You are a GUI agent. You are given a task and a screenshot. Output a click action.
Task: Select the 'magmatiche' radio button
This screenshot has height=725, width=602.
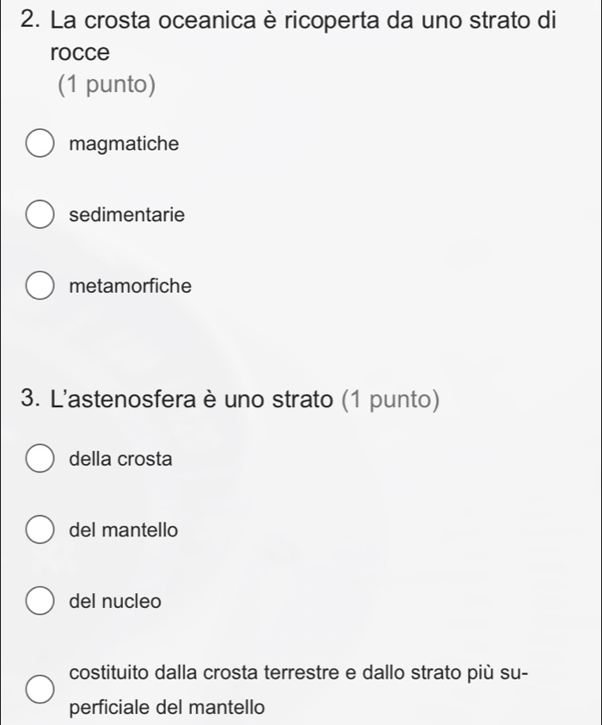click(40, 143)
